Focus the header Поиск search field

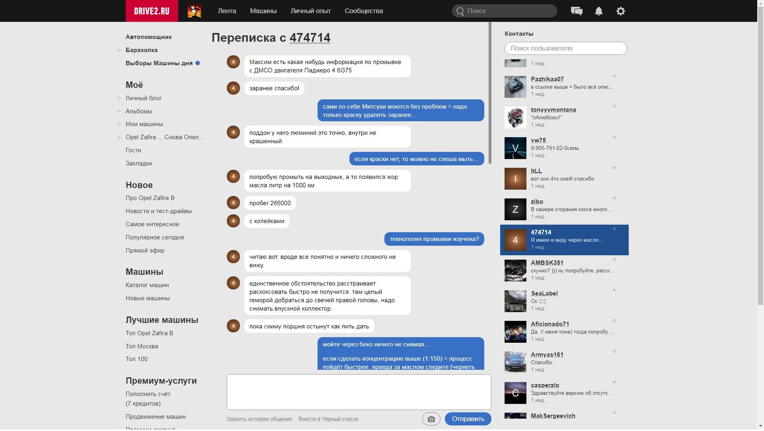click(x=504, y=11)
